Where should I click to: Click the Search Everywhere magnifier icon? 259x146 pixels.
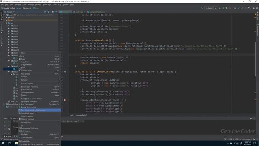pyautogui.click(x=257, y=8)
